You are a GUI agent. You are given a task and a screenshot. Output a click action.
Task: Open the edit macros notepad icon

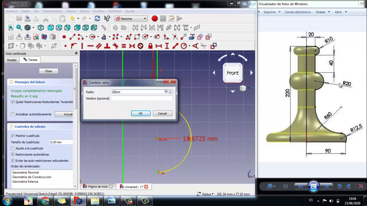click(x=171, y=19)
